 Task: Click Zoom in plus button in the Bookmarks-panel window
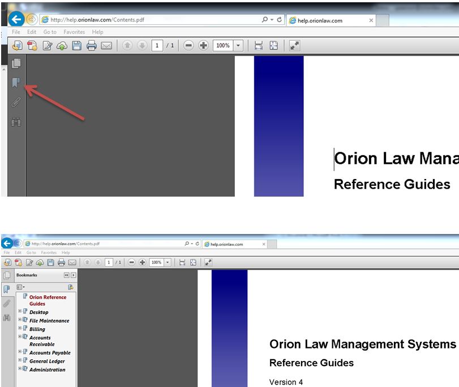pos(142,262)
